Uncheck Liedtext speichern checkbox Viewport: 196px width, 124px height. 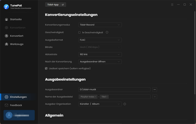(46, 68)
